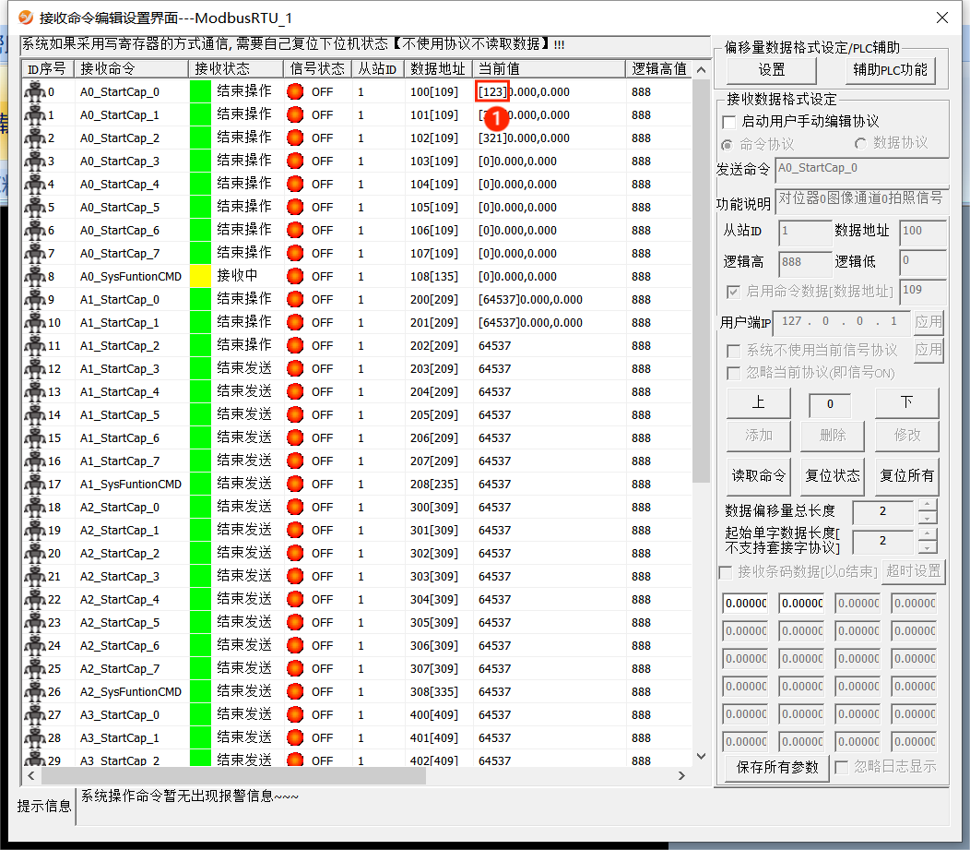Enable user manual protocol editing checkbox
Screen dimensions: 970x850
tap(730, 122)
